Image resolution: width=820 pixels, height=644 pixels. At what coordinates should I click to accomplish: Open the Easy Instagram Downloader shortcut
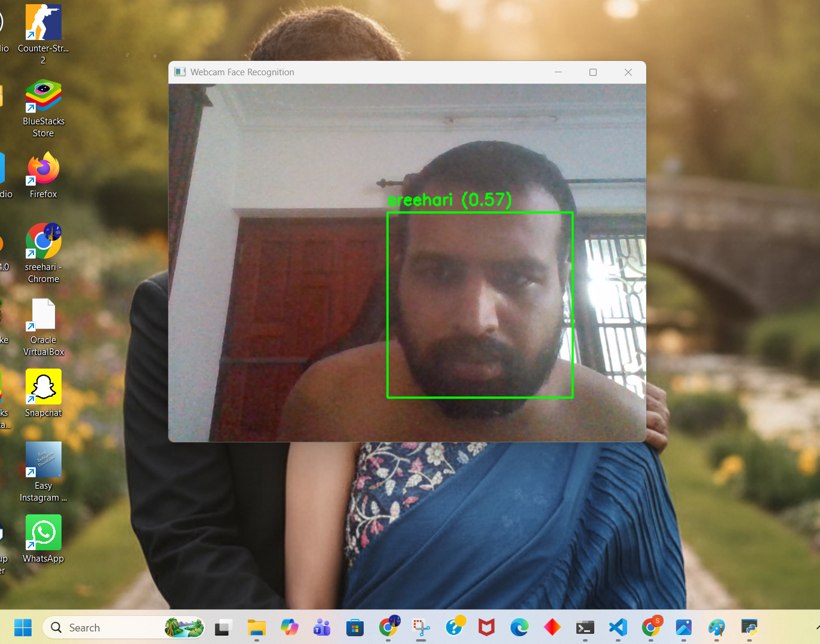(x=42, y=459)
